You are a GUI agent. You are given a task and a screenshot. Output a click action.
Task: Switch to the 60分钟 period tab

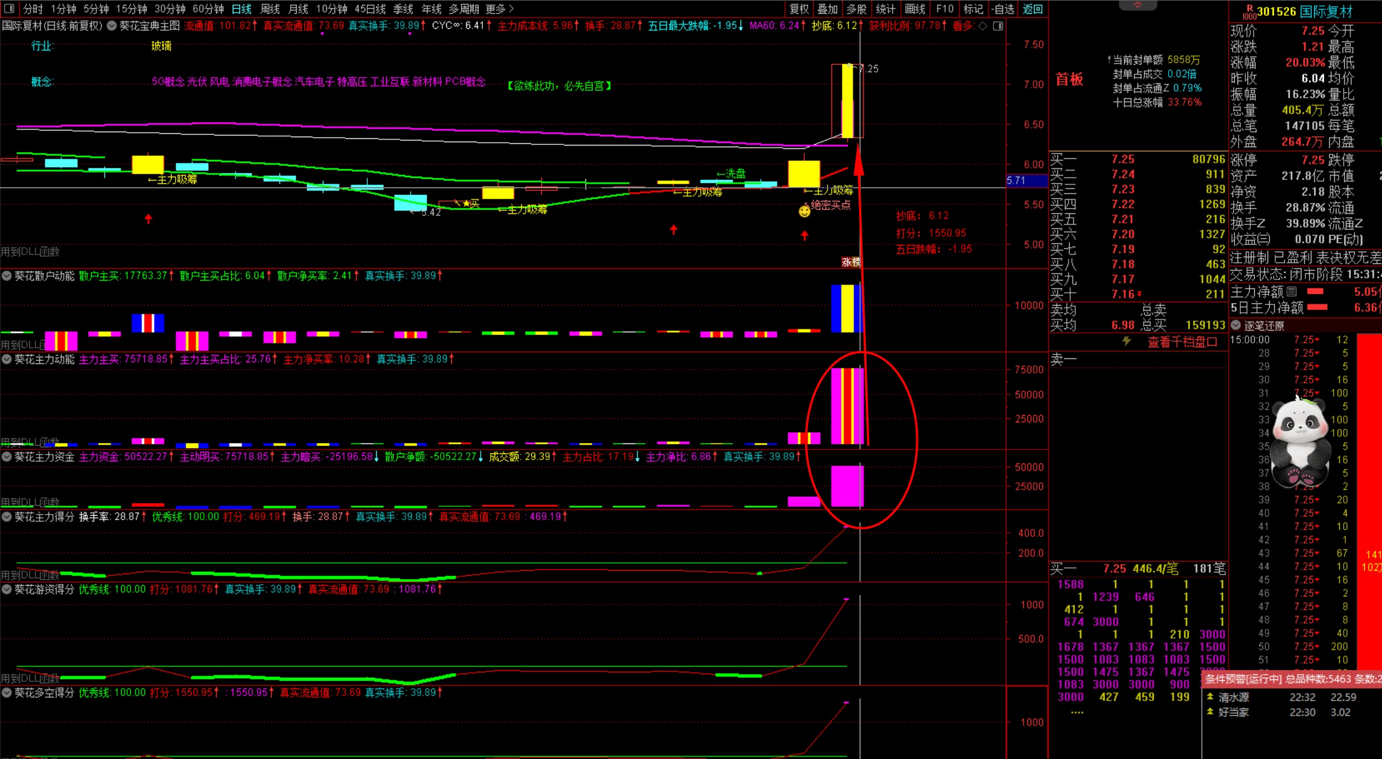(x=208, y=9)
